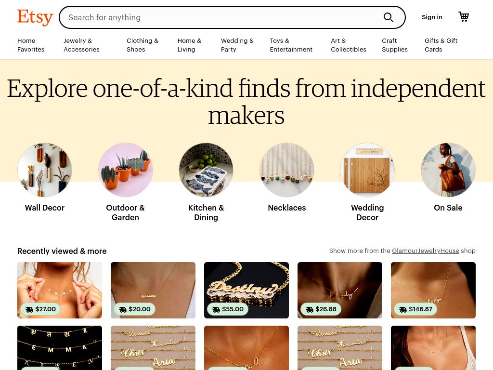
Task: Open the Jewelry & Accessories menu
Action: pos(81,45)
